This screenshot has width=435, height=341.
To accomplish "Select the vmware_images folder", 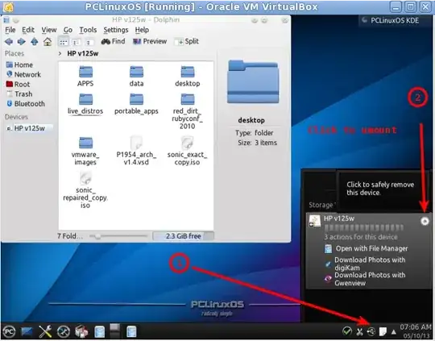I will (x=85, y=151).
